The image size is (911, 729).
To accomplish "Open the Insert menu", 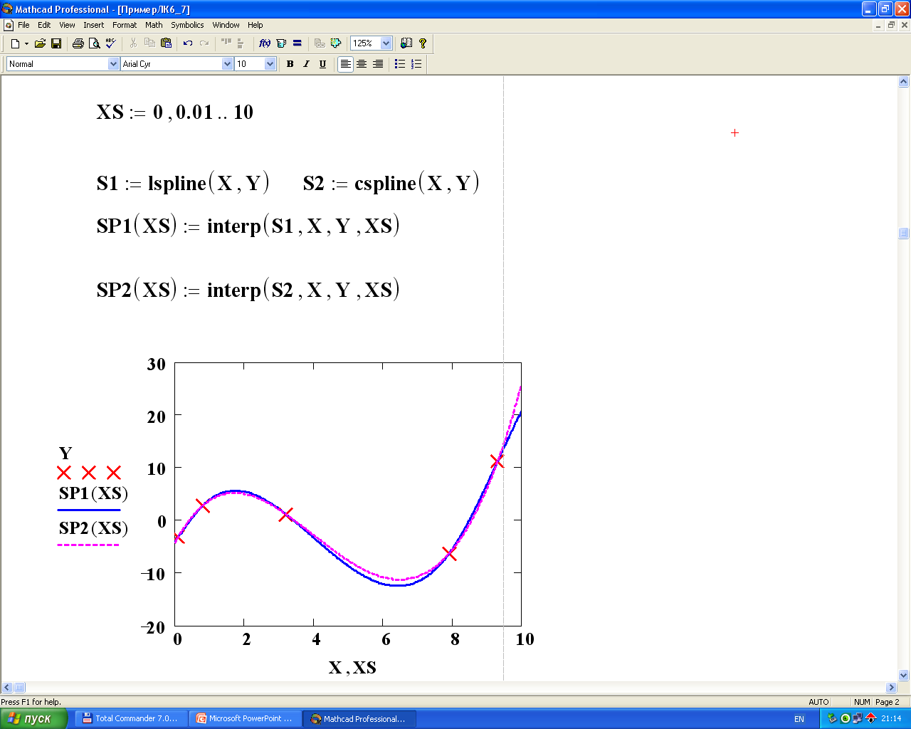I will 94,25.
